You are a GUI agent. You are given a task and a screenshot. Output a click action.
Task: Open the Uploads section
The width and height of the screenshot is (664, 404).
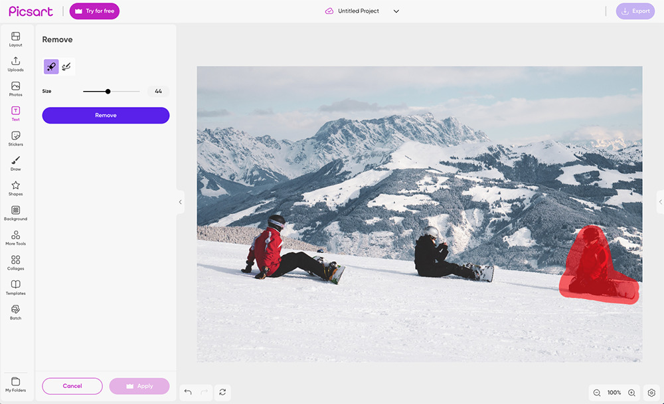15,62
